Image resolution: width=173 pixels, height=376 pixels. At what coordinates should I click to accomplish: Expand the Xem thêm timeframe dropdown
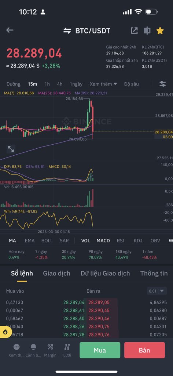point(103,84)
